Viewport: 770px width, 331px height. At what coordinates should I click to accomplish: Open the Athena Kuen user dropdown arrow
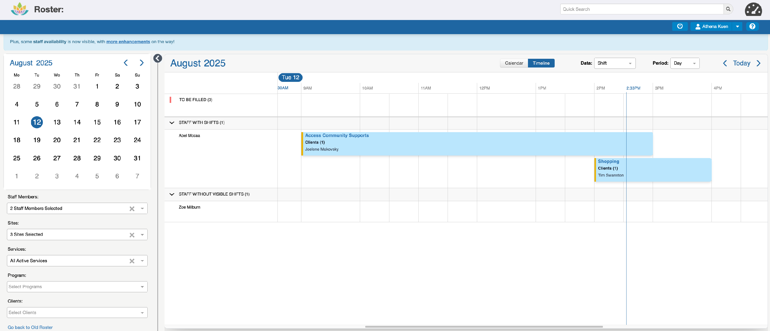point(737,26)
